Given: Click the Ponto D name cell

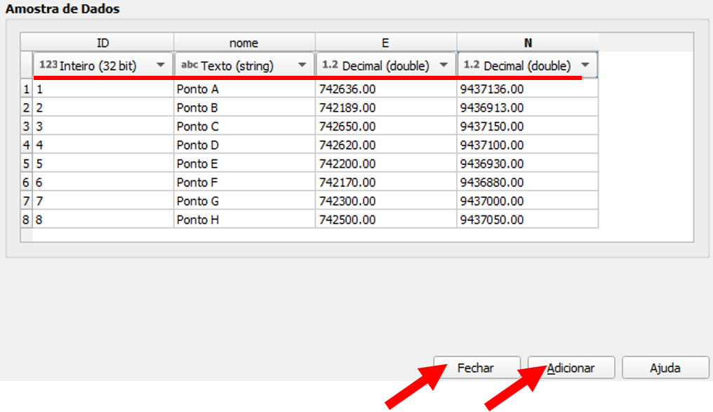Looking at the screenshot, I should [x=244, y=145].
